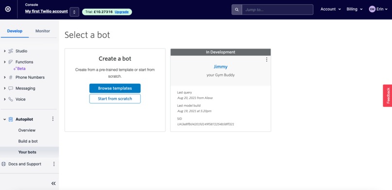Expand the Functions section chevron
Viewport: 392px width, 190px height.
pyautogui.click(x=4, y=62)
